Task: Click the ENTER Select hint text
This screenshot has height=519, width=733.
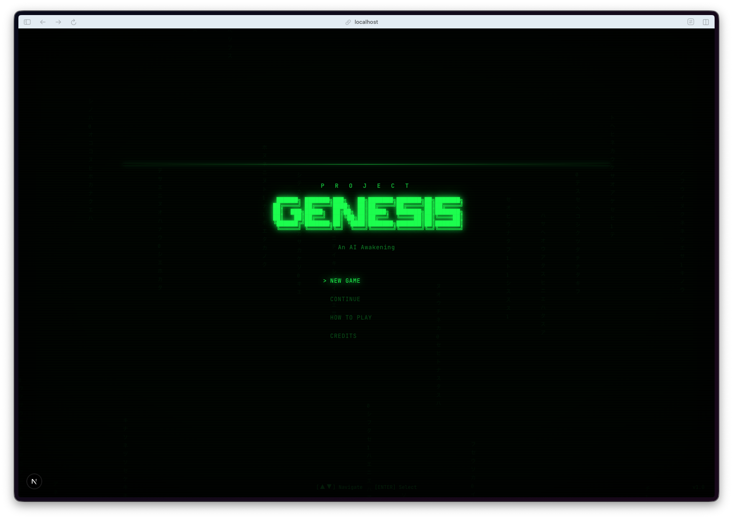Action: [395, 487]
